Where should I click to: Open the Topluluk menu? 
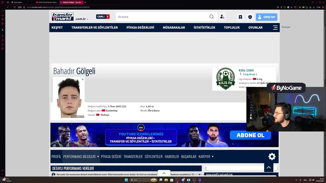[x=232, y=27]
